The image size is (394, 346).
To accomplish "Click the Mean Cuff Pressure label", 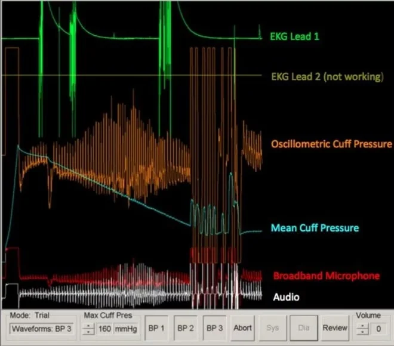I will click(x=315, y=228).
